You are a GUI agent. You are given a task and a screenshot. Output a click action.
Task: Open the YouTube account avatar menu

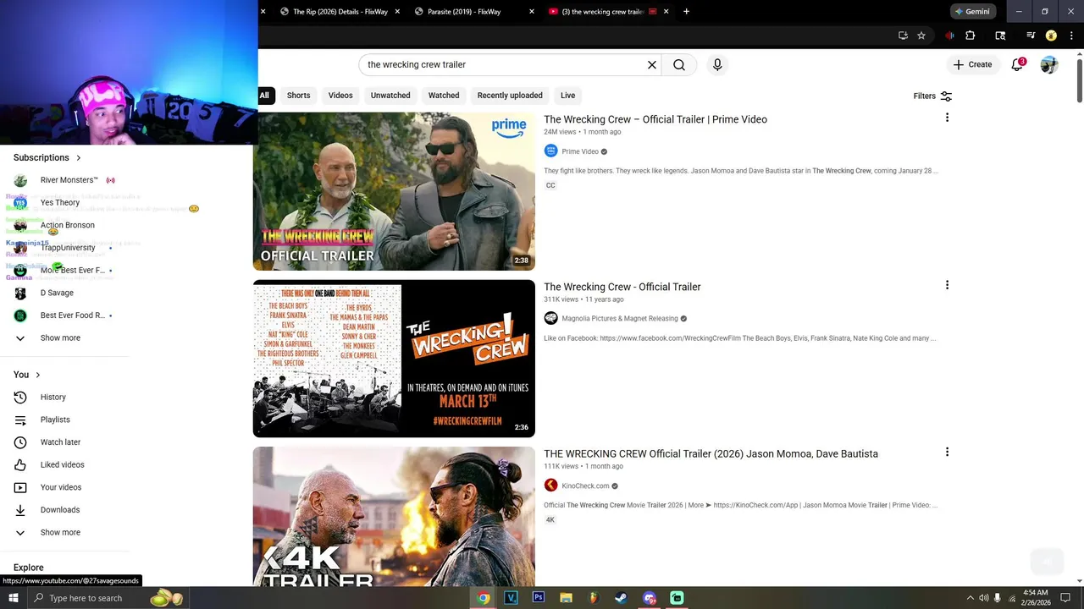[x=1049, y=64]
